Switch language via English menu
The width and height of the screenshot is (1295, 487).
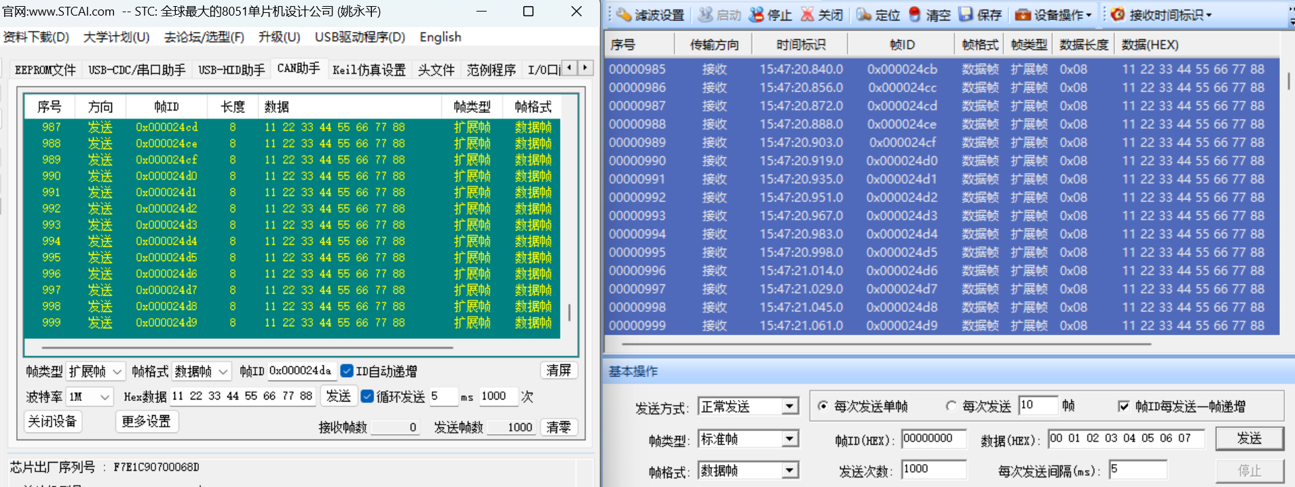(440, 37)
